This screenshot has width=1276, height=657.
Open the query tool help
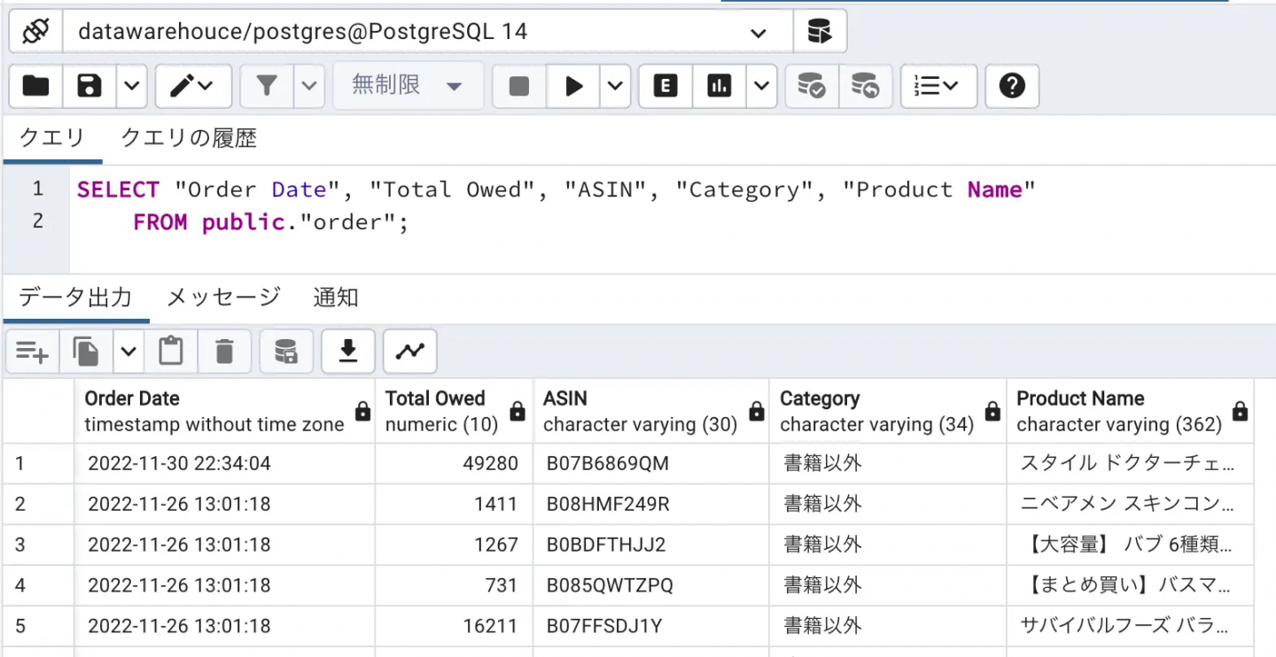point(1011,86)
